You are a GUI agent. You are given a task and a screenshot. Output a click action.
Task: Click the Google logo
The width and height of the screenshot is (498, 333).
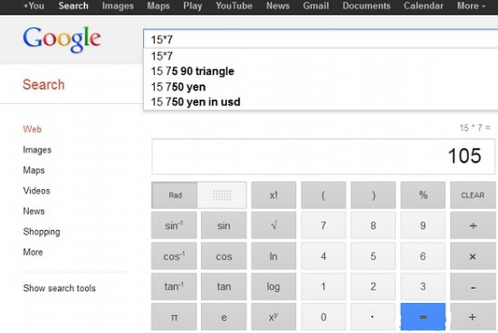(62, 39)
